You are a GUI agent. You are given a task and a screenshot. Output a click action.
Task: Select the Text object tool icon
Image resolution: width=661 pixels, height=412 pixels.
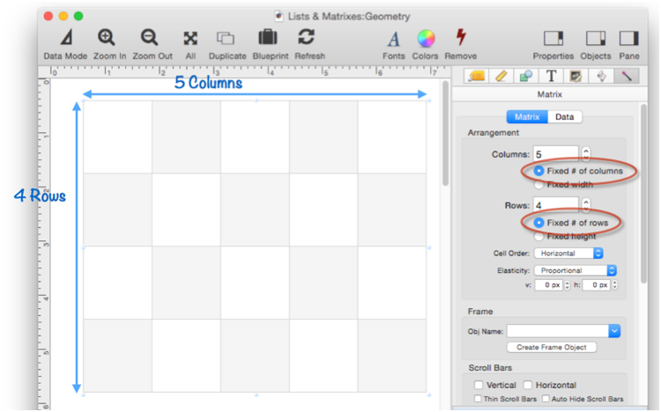pyautogui.click(x=552, y=77)
